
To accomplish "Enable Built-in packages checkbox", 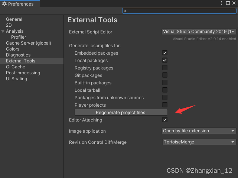I will point(165,82).
